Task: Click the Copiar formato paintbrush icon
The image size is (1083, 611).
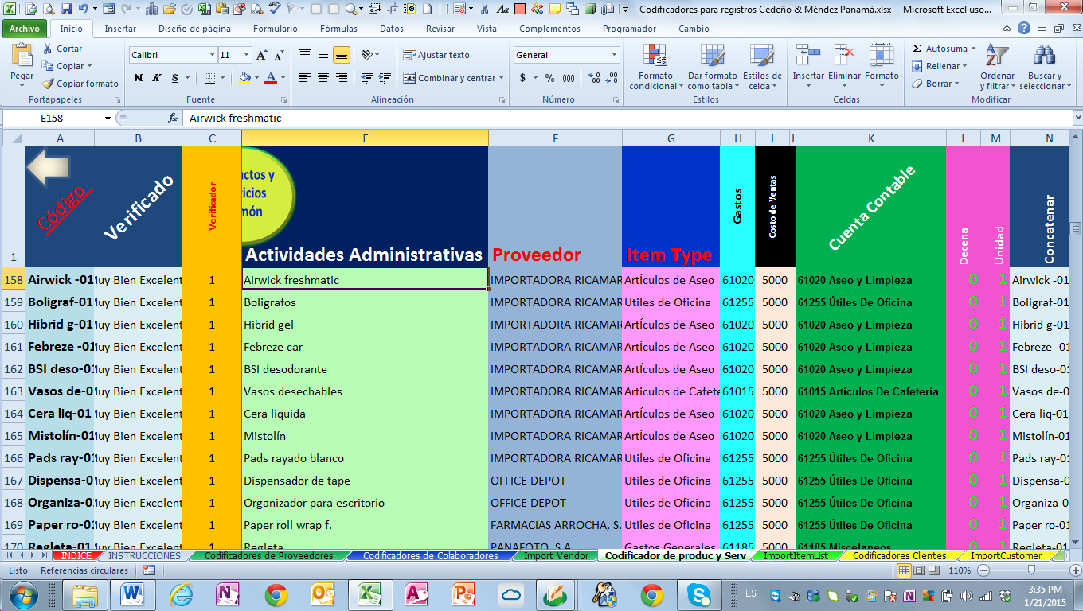Action: click(48, 84)
